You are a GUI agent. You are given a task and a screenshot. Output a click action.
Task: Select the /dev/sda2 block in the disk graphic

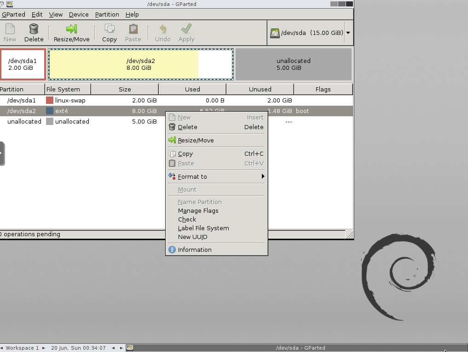tap(141, 64)
